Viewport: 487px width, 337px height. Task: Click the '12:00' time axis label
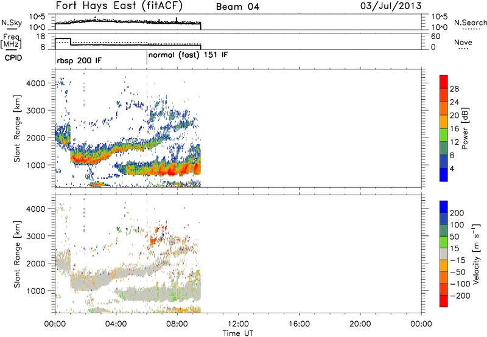[x=238, y=324]
